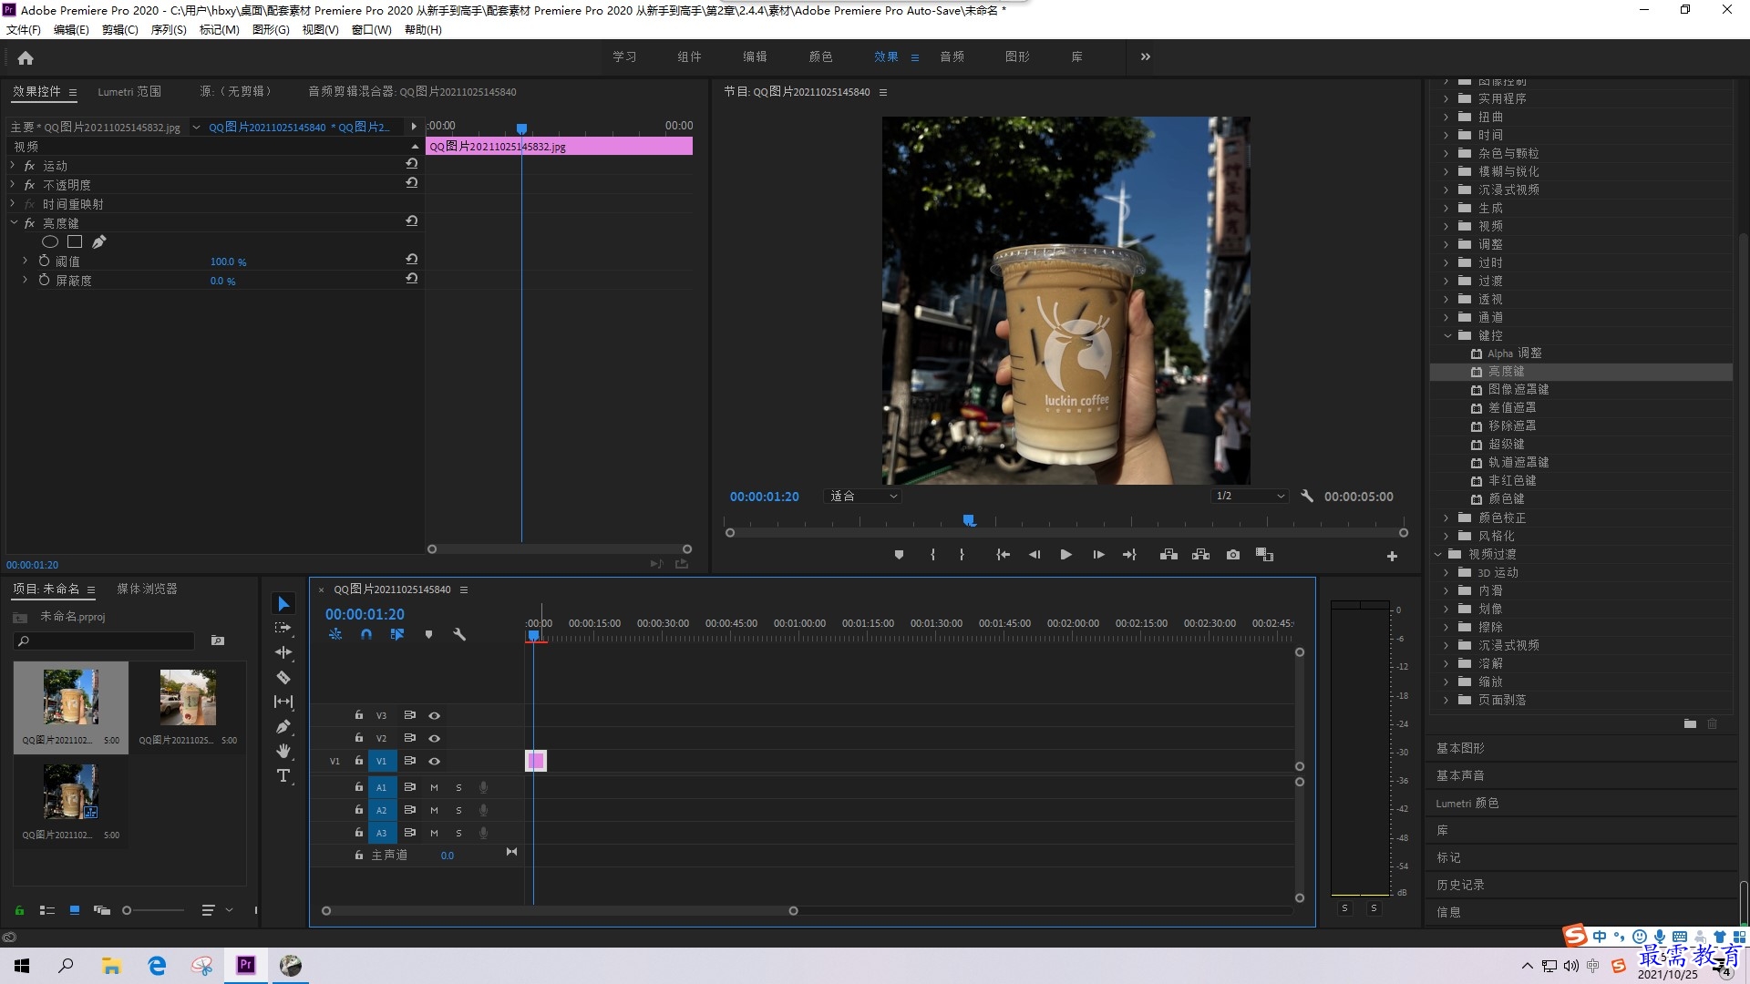The width and height of the screenshot is (1750, 984).
Task: Expand 颜色校正 effects folder
Action: pyautogui.click(x=1446, y=518)
